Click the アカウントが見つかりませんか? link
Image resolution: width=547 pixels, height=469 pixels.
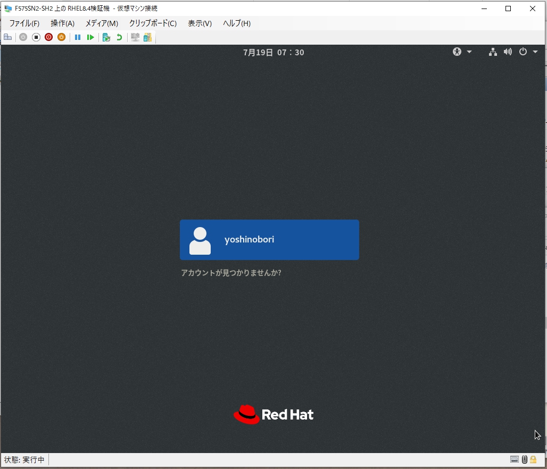(231, 272)
